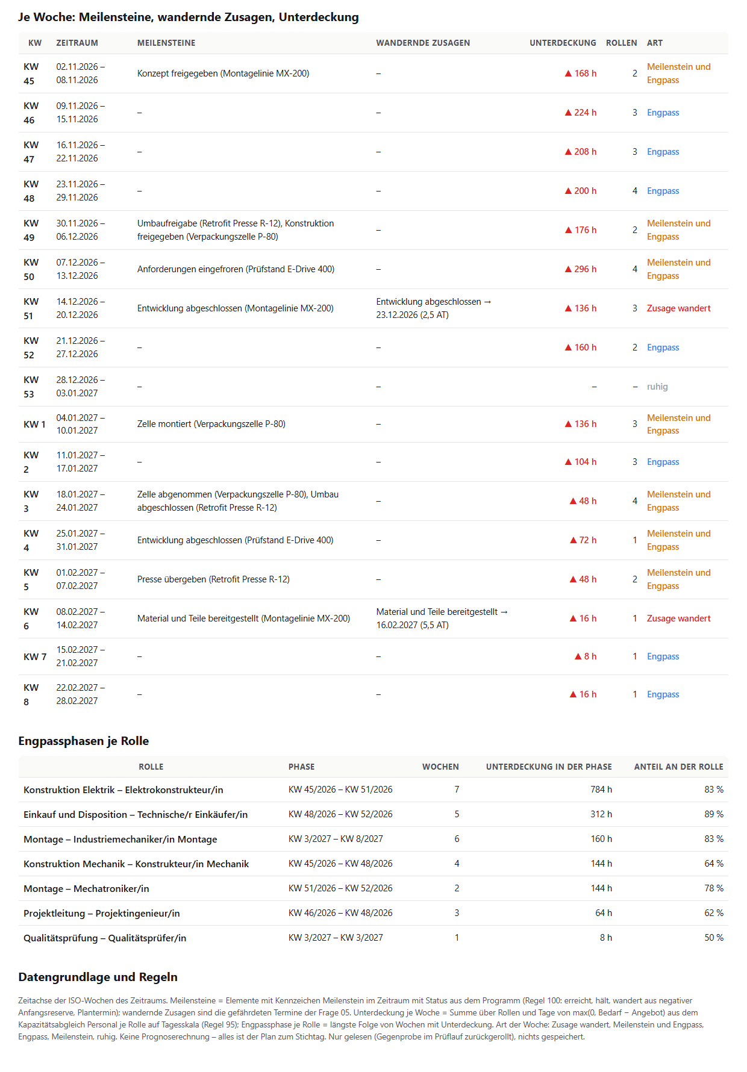Viewport: 747px width, 1072px height.
Task: Click wandering commitment 'Material und Teile bereitgestellt → 16.02.2027'
Action: coord(442,619)
